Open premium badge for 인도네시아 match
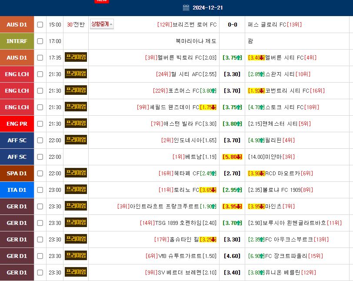Viewport: 353px width, 281px height. 76,140
